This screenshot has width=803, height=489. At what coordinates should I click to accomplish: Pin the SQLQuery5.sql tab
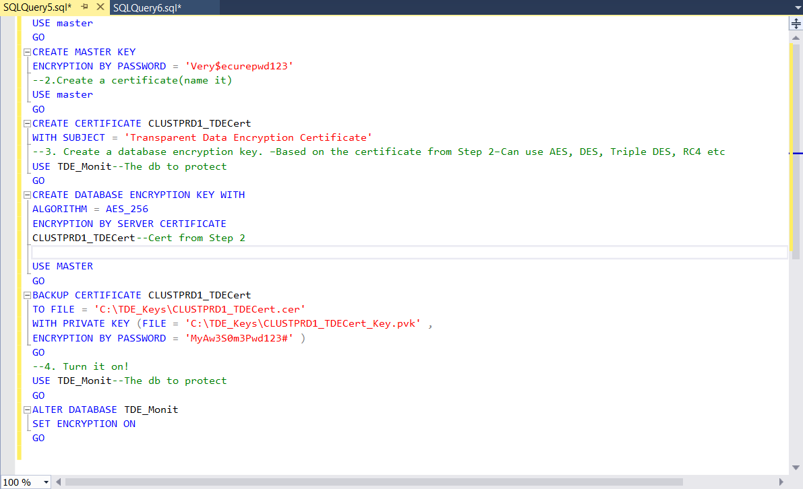(x=84, y=7)
